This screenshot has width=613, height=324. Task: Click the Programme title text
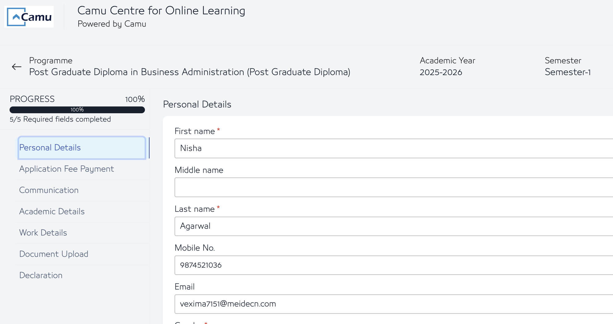(x=190, y=72)
